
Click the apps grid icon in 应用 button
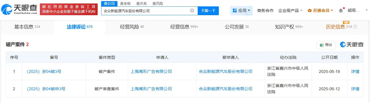(235, 11)
